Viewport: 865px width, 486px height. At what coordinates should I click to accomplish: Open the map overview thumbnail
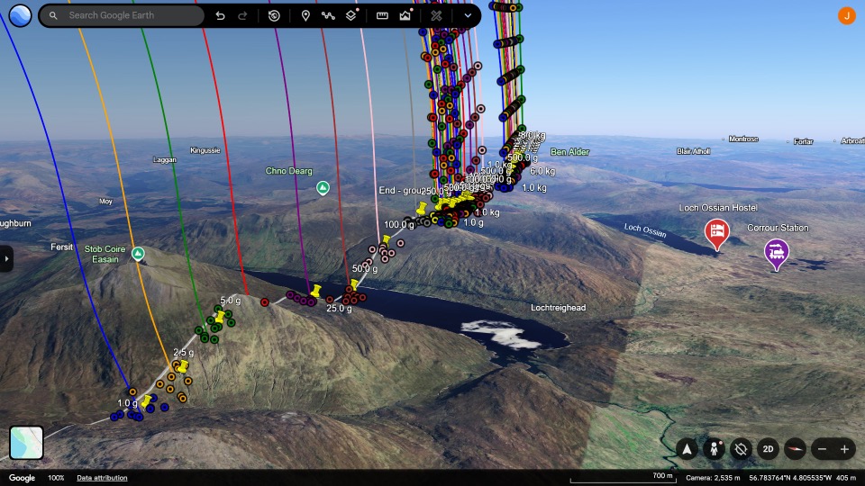[x=26, y=443]
